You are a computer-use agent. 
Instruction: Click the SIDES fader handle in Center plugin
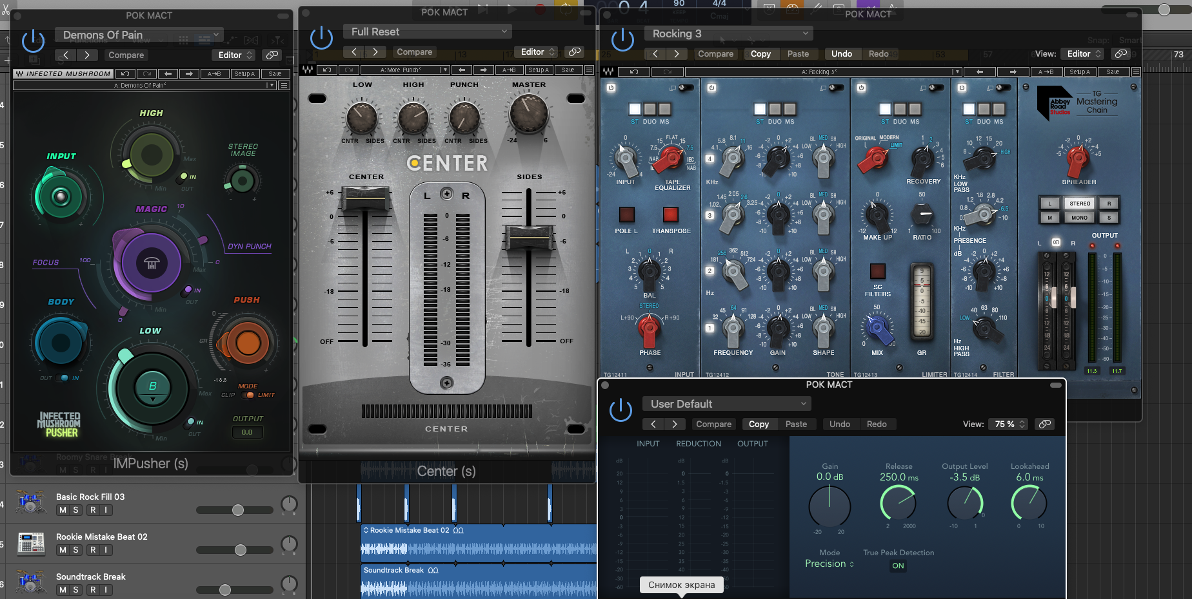tap(529, 238)
